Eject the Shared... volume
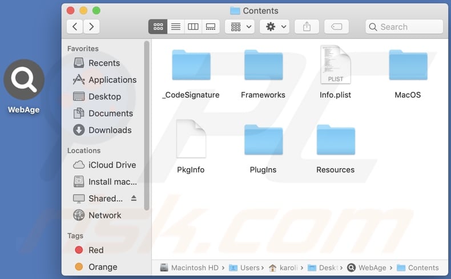Image resolution: width=451 pixels, height=279 pixels. [134, 198]
